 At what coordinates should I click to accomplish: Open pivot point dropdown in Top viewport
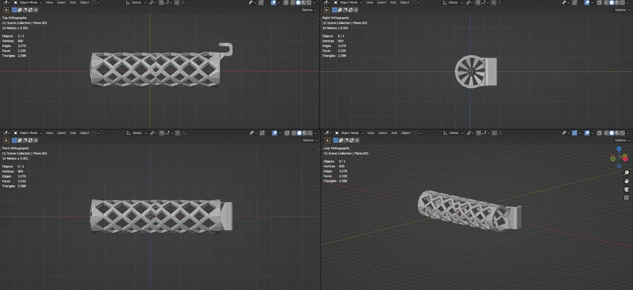click(x=153, y=3)
